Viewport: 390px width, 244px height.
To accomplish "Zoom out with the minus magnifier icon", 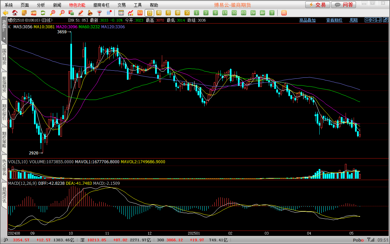I will (x=62, y=13).
